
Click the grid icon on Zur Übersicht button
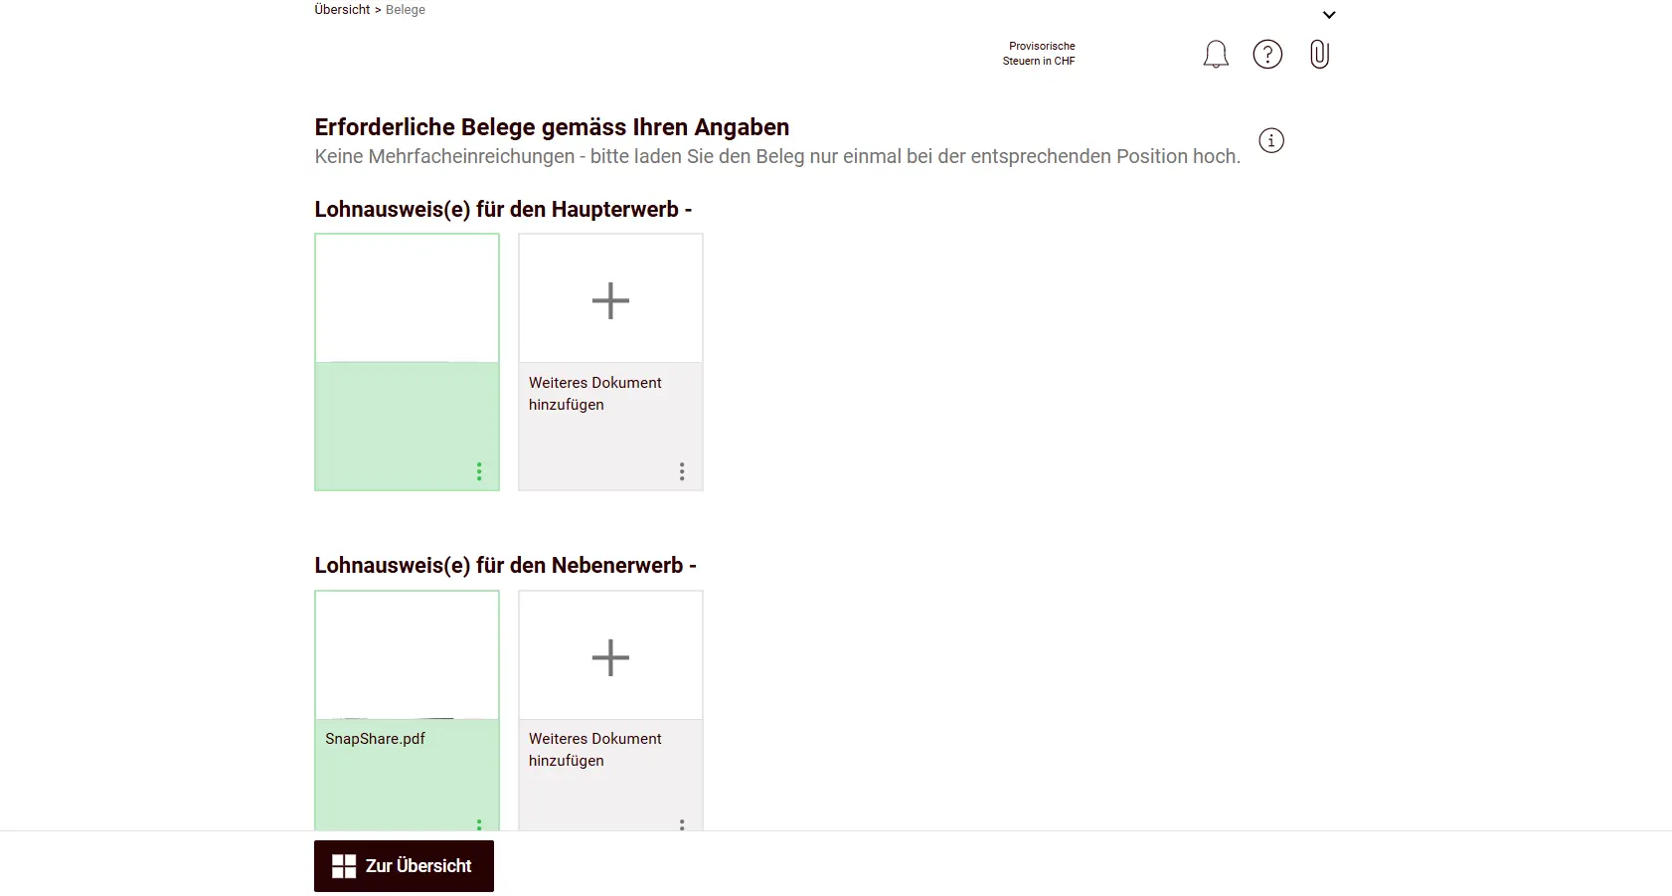click(344, 865)
